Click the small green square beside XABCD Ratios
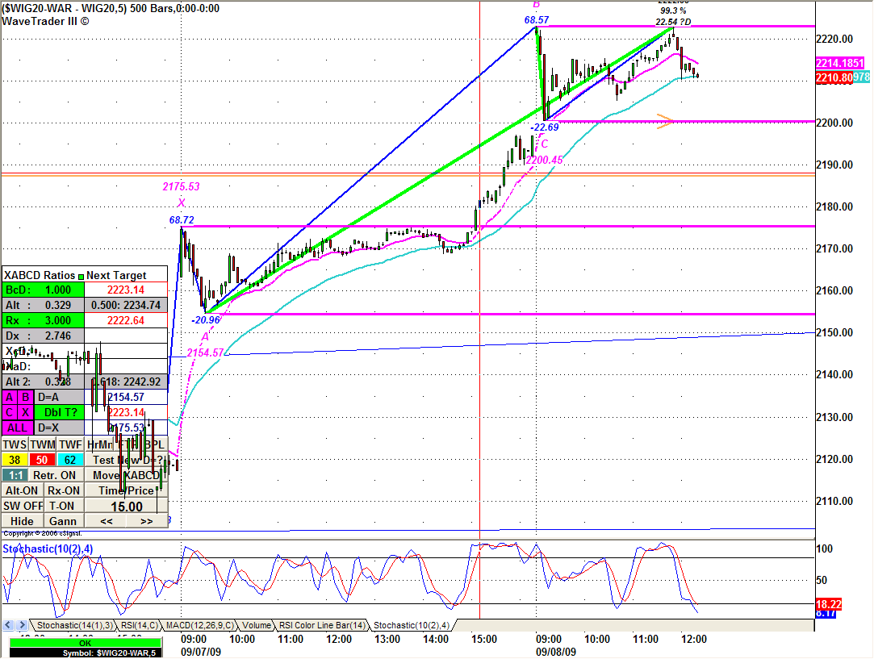The width and height of the screenshot is (874, 659). 81,277
